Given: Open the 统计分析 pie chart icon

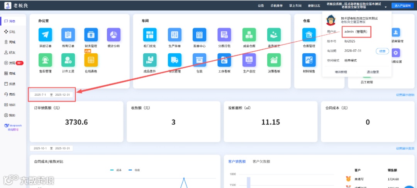Looking at the screenshot, I should click(x=114, y=35).
